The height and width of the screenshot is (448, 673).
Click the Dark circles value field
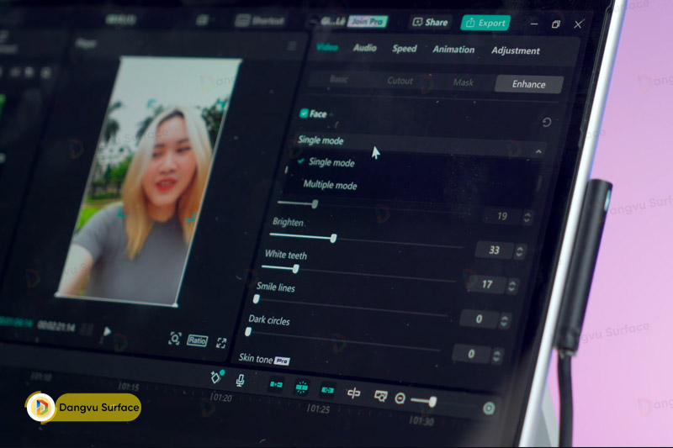point(471,354)
